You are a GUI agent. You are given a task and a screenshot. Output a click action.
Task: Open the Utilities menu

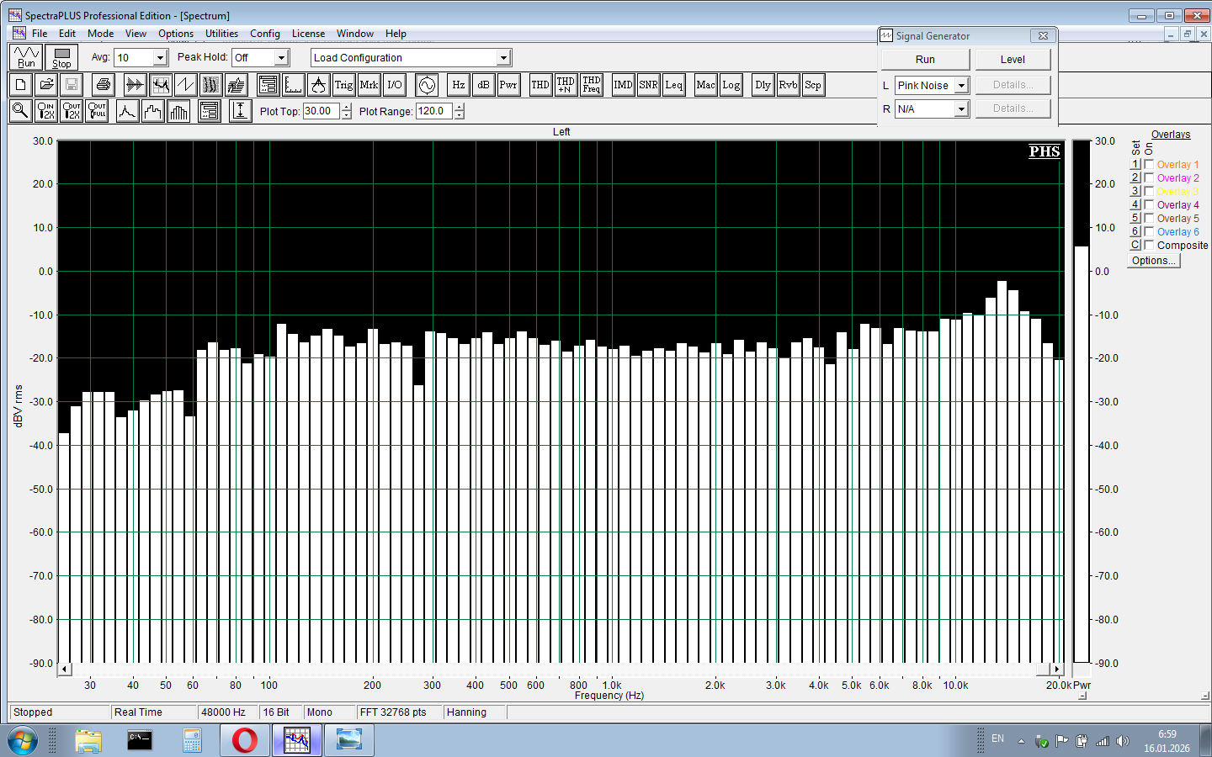tap(221, 34)
